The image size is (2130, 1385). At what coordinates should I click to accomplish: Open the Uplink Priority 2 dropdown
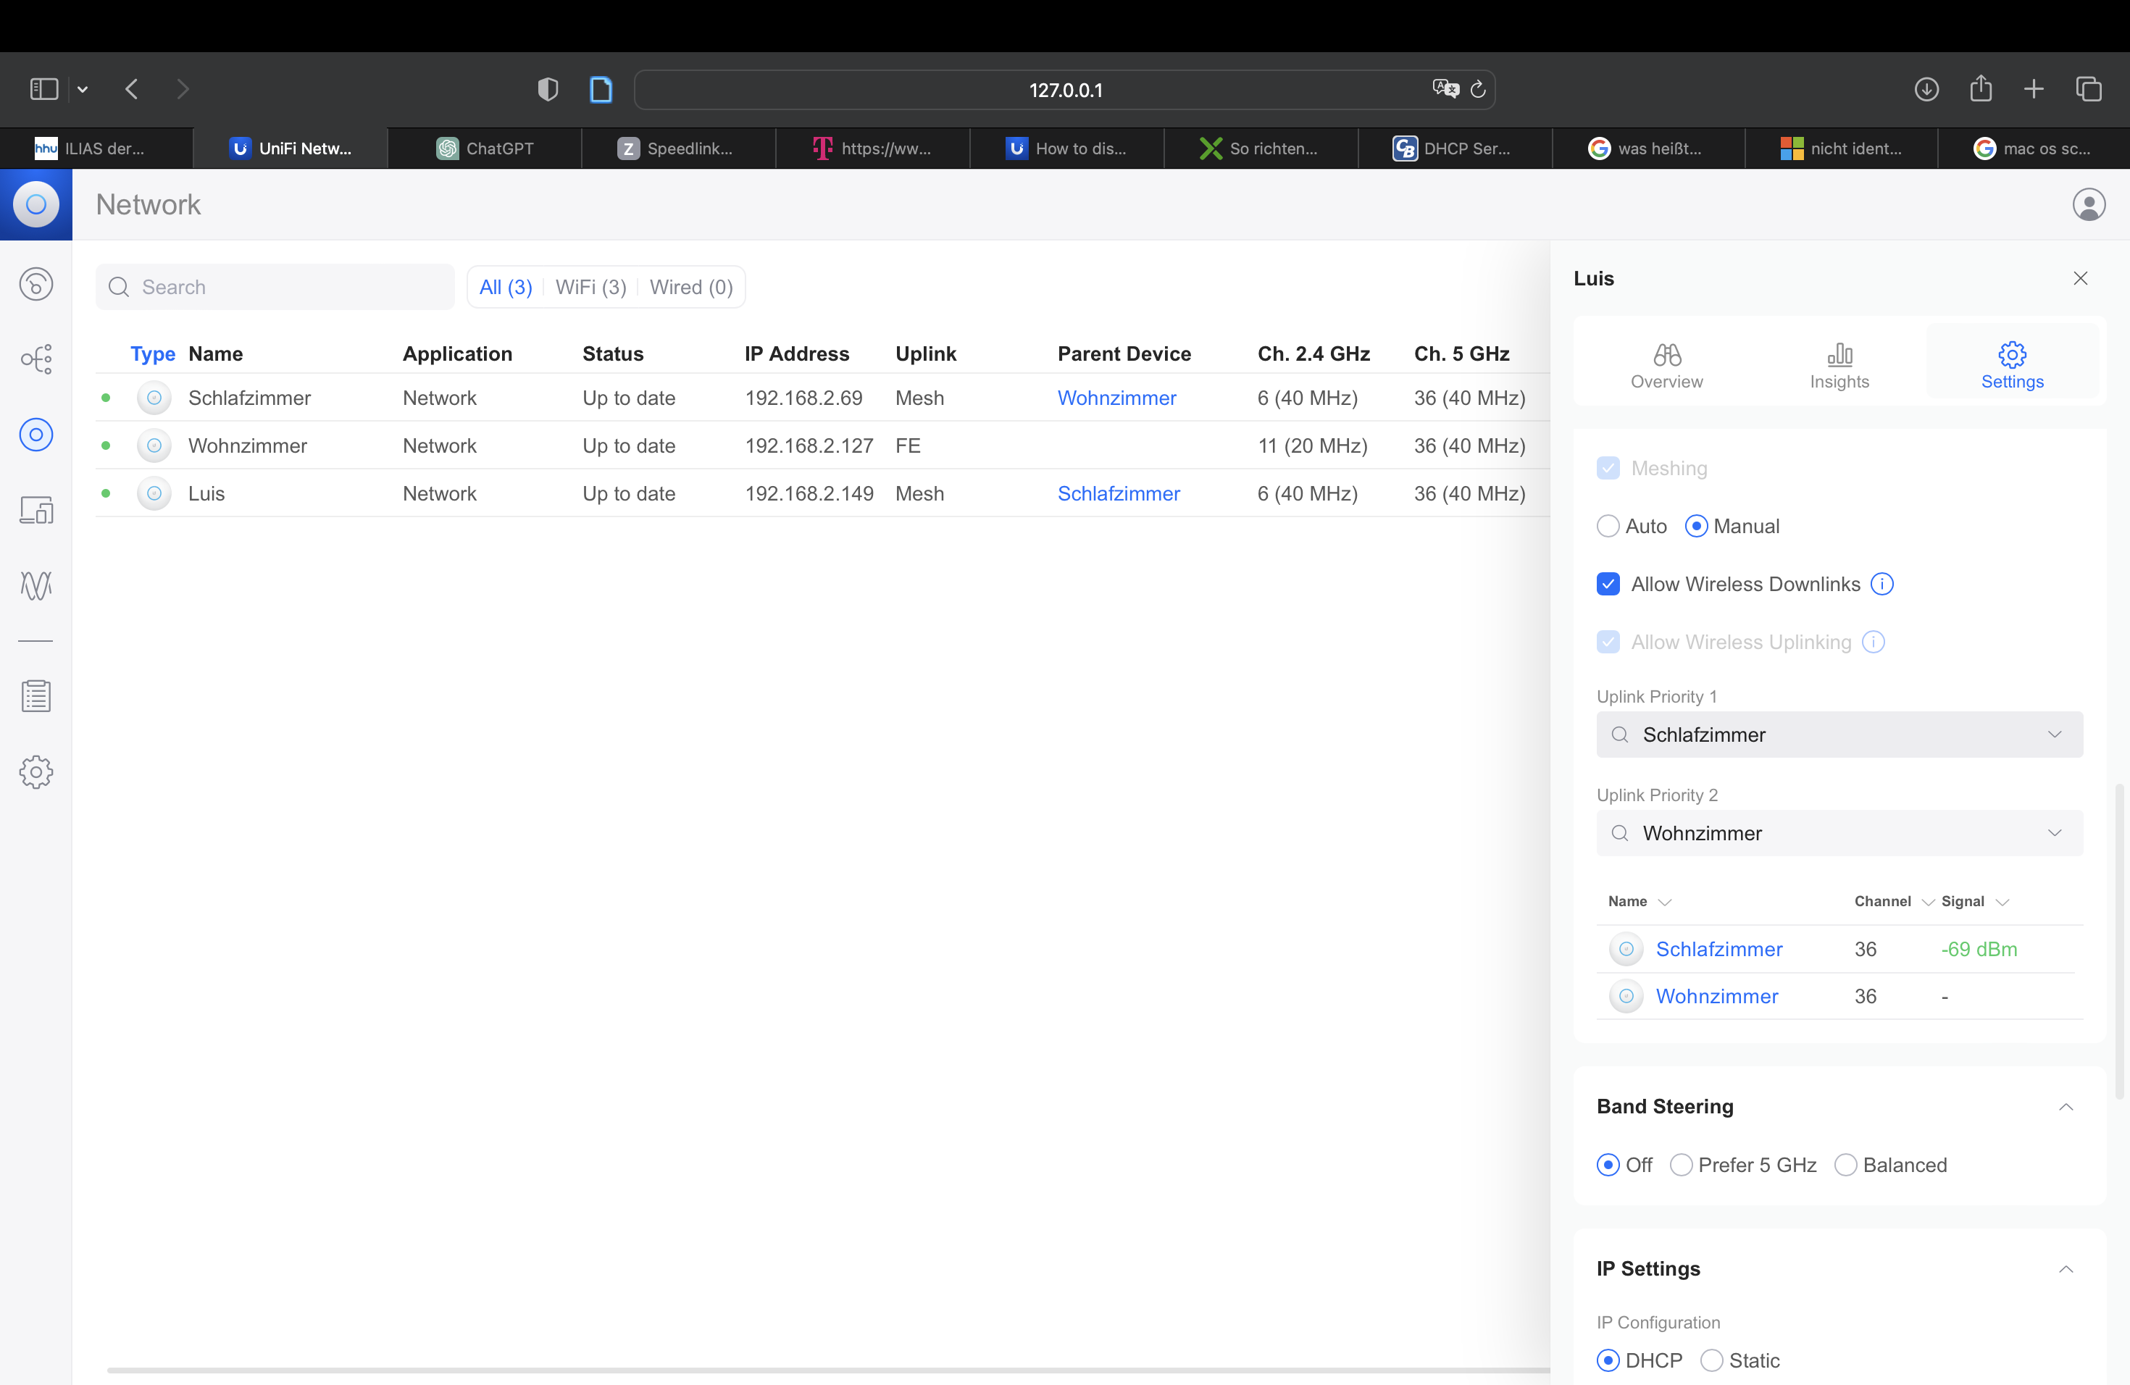click(x=1838, y=833)
